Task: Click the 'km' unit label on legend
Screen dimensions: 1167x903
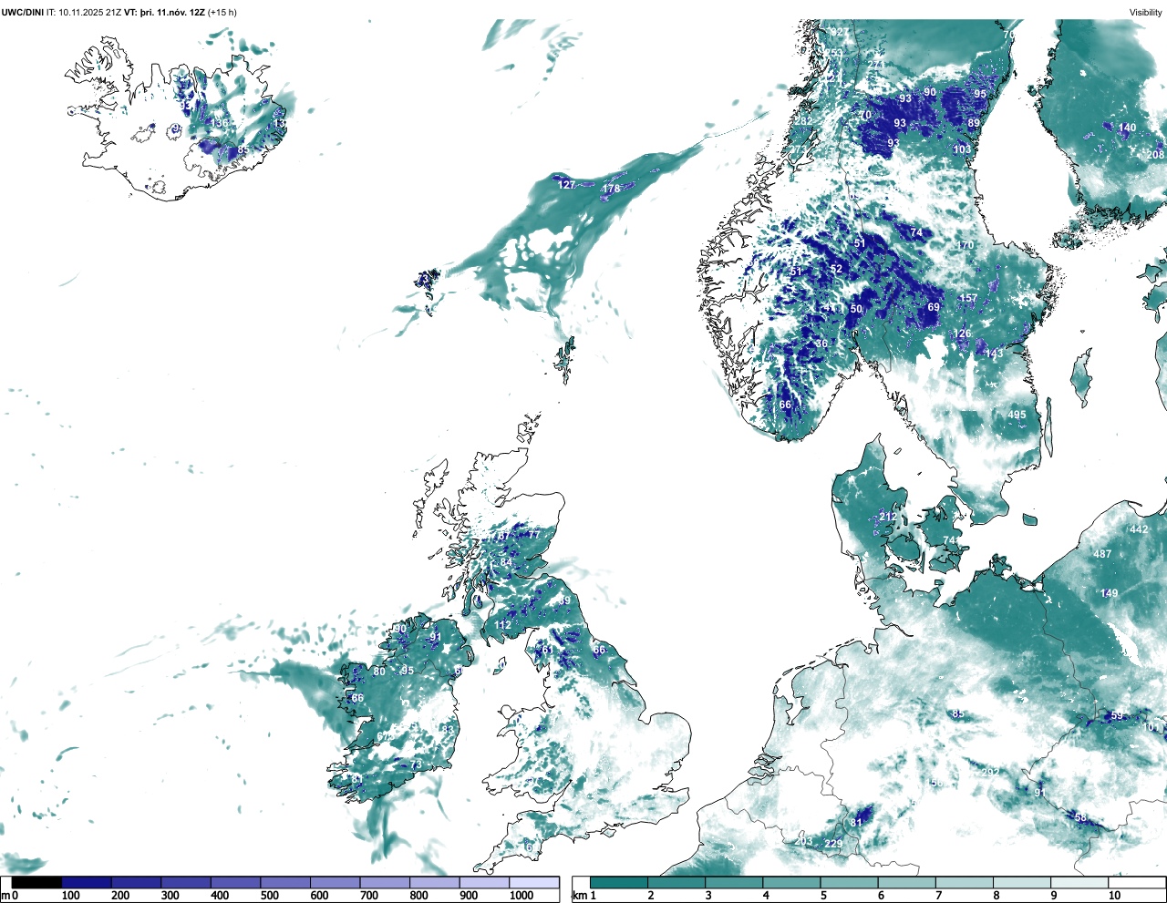Action: [578, 896]
